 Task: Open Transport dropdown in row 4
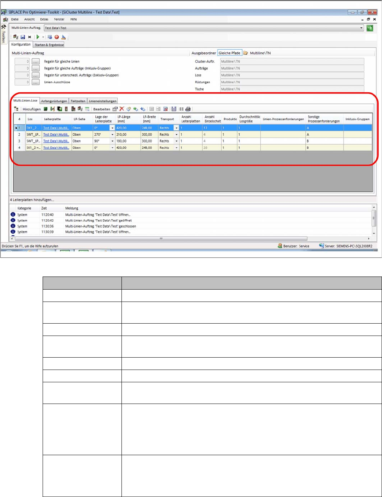click(x=176, y=148)
